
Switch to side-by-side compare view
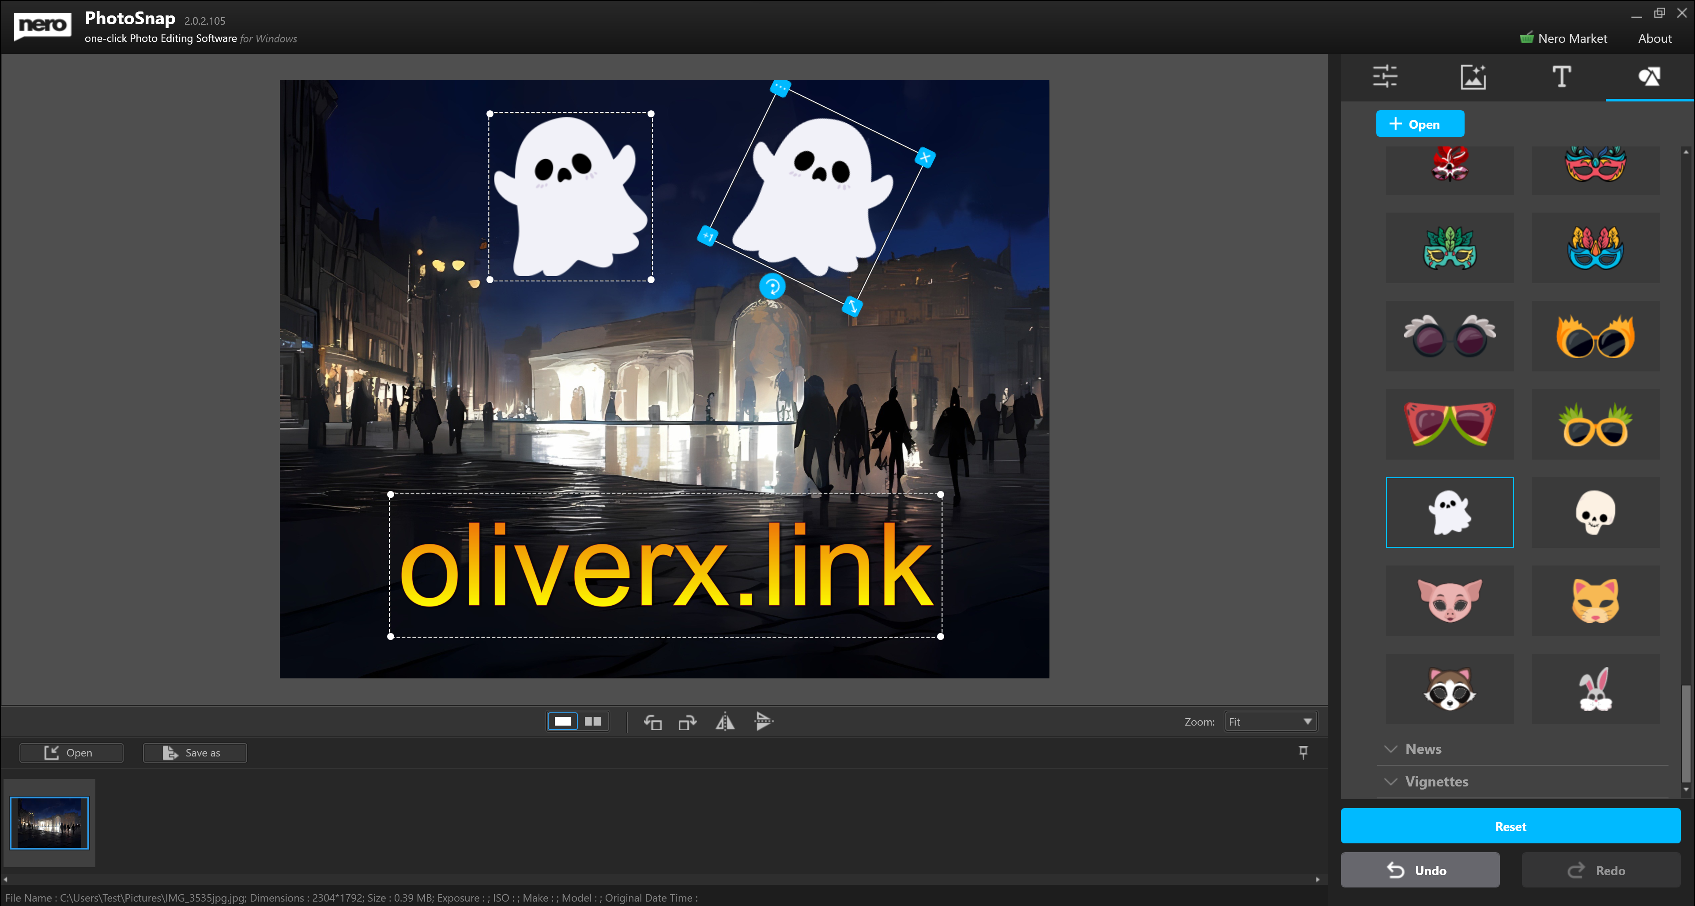point(593,721)
